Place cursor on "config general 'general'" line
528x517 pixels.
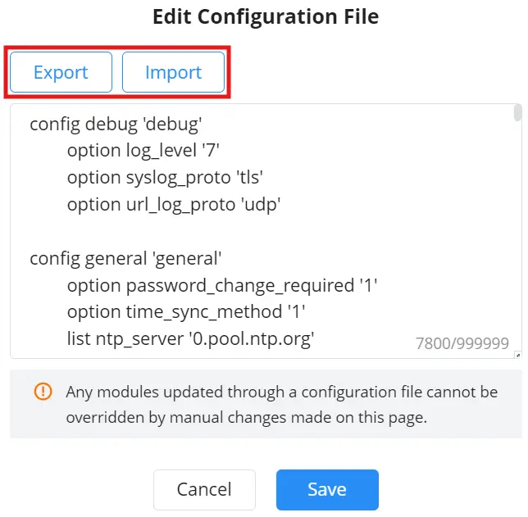125,259
